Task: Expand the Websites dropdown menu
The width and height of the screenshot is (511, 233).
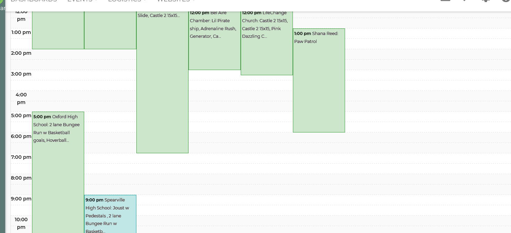Action: pyautogui.click(x=176, y=1)
